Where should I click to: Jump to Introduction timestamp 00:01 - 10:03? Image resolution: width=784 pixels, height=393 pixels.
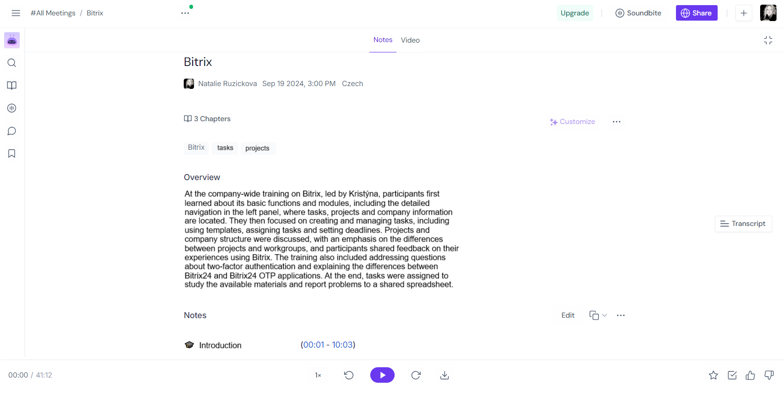pyautogui.click(x=328, y=345)
